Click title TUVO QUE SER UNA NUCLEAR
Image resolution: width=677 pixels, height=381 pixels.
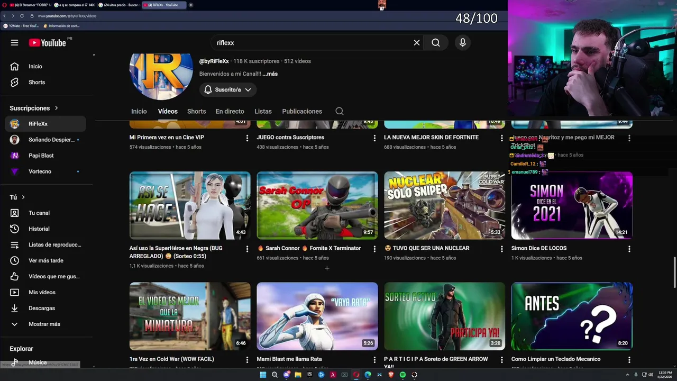click(x=427, y=248)
